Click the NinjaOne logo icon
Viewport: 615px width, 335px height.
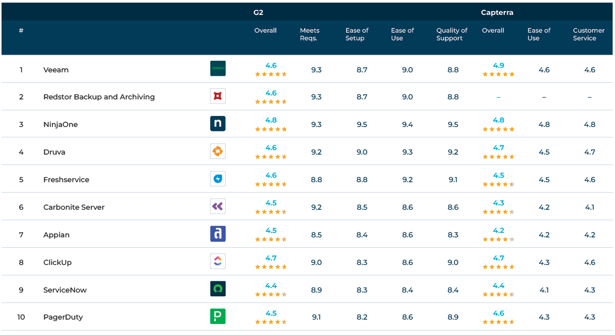[x=218, y=124]
